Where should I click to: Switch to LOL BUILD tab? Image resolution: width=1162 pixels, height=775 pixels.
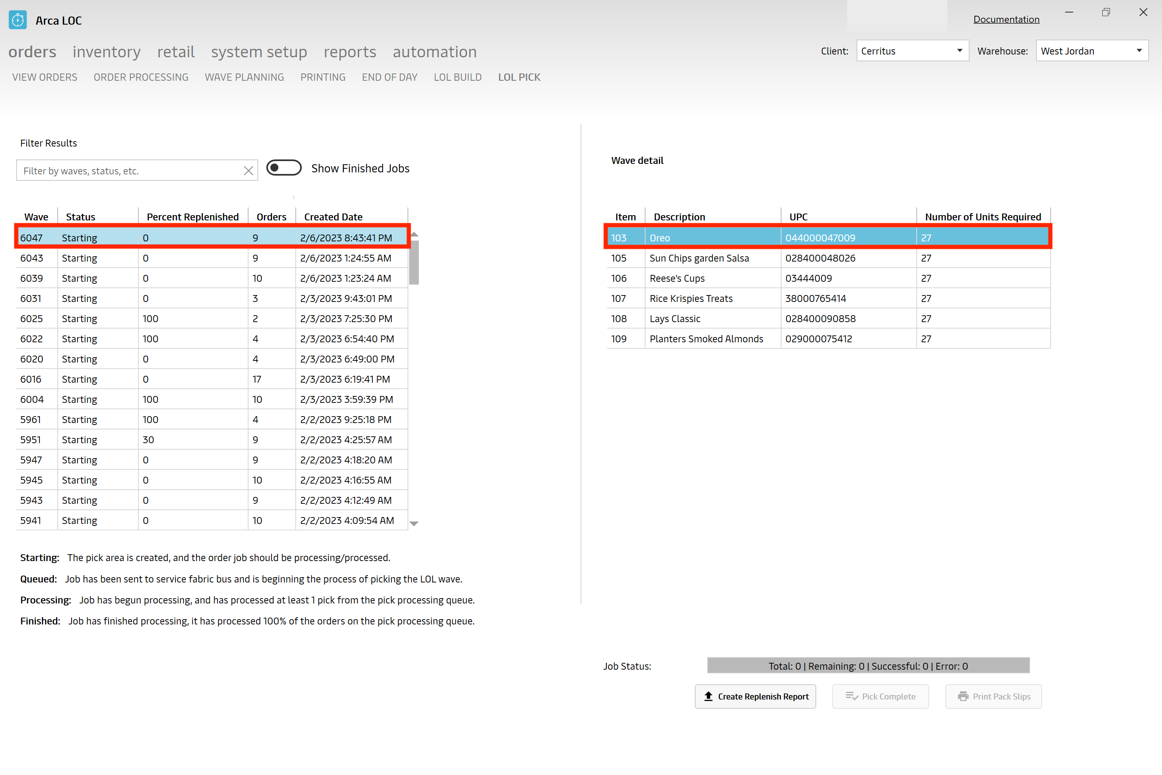458,77
